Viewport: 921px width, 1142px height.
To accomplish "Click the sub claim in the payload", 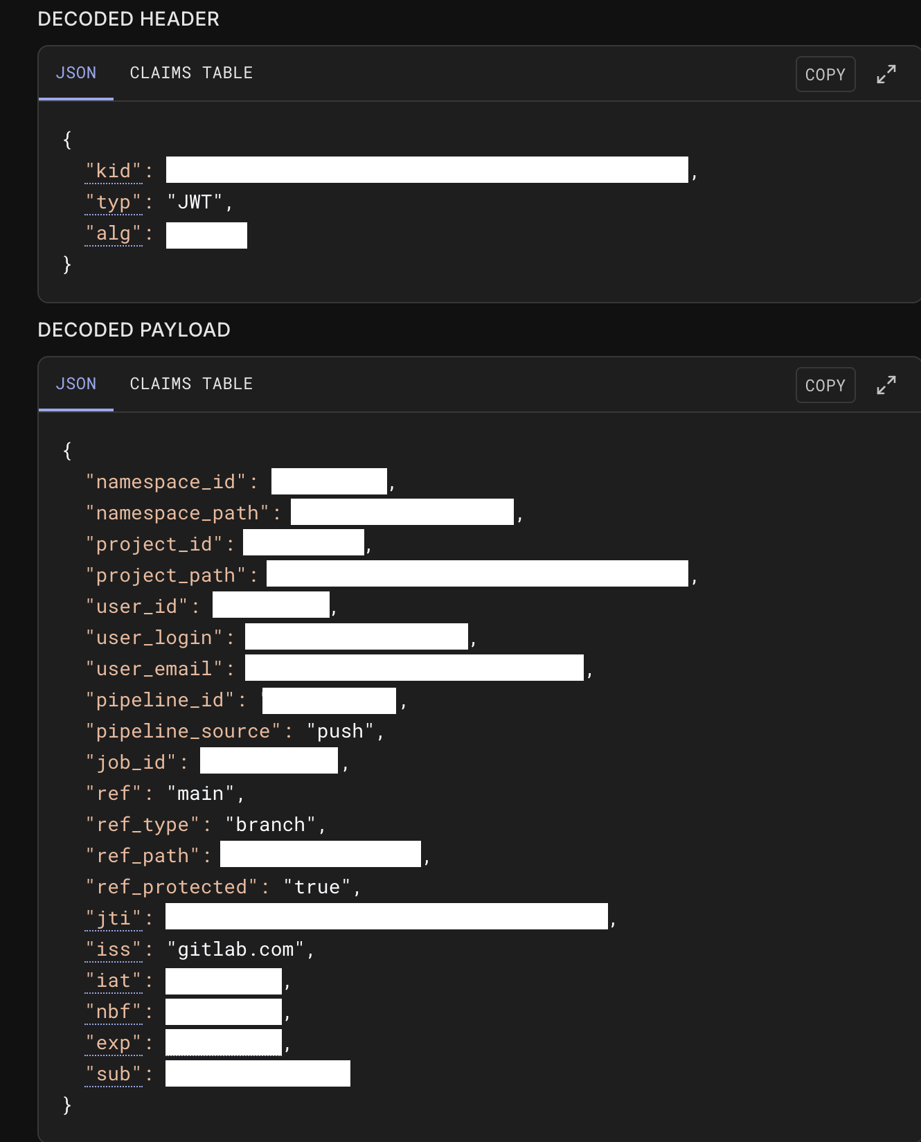I will pyautogui.click(x=114, y=1073).
